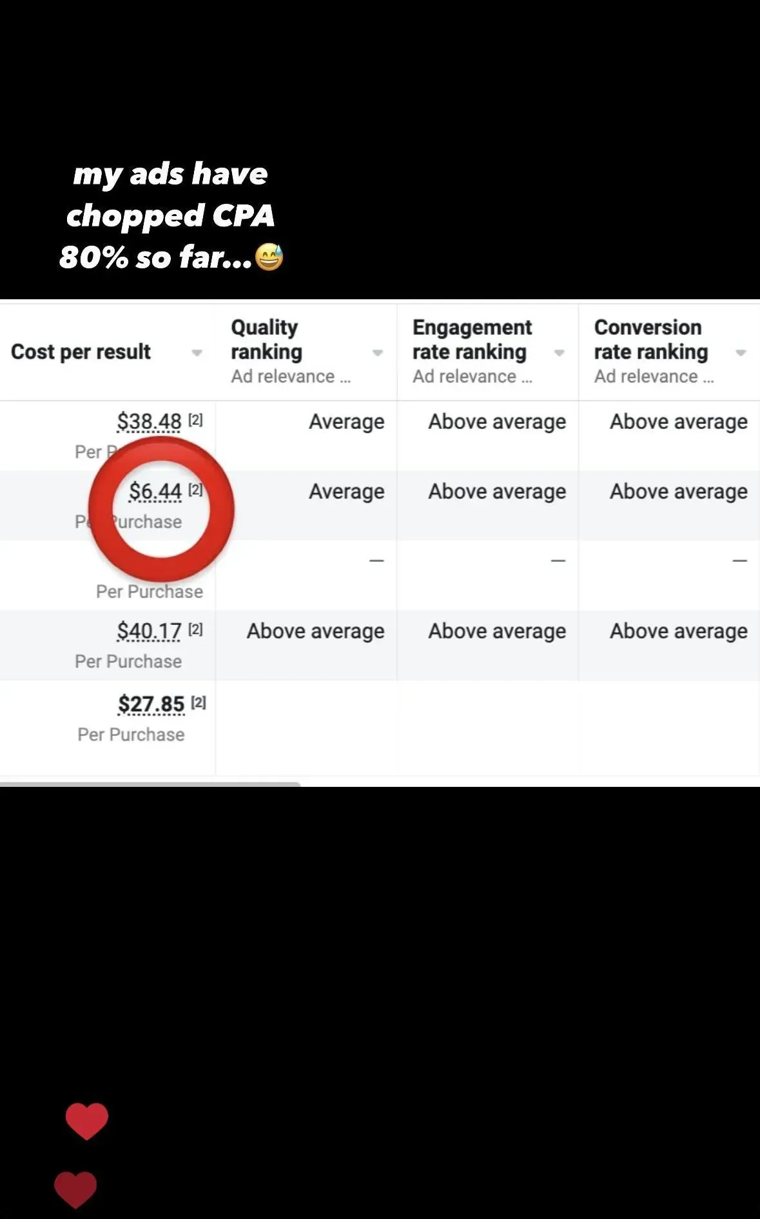Click Above average in $40.17 Quality cell
The height and width of the screenshot is (1219, 760).
coord(315,631)
